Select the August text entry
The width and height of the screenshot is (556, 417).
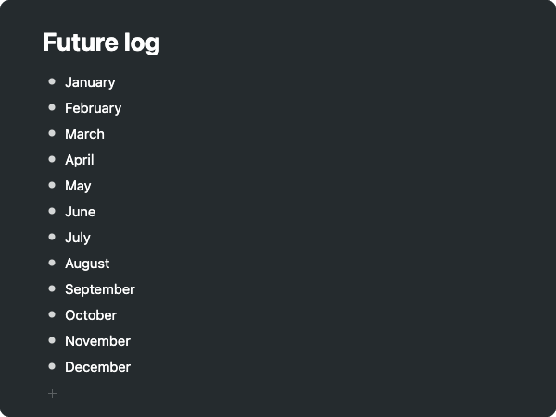pos(87,264)
